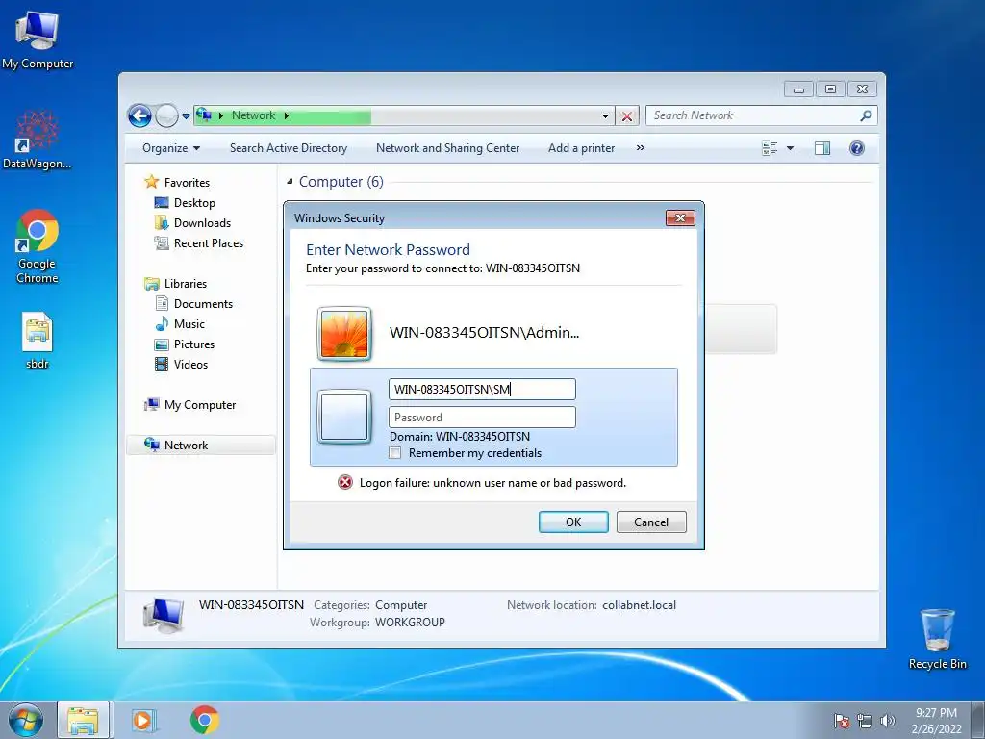Click OK in the password dialog
Image resolution: width=985 pixels, height=739 pixels.
coord(573,522)
